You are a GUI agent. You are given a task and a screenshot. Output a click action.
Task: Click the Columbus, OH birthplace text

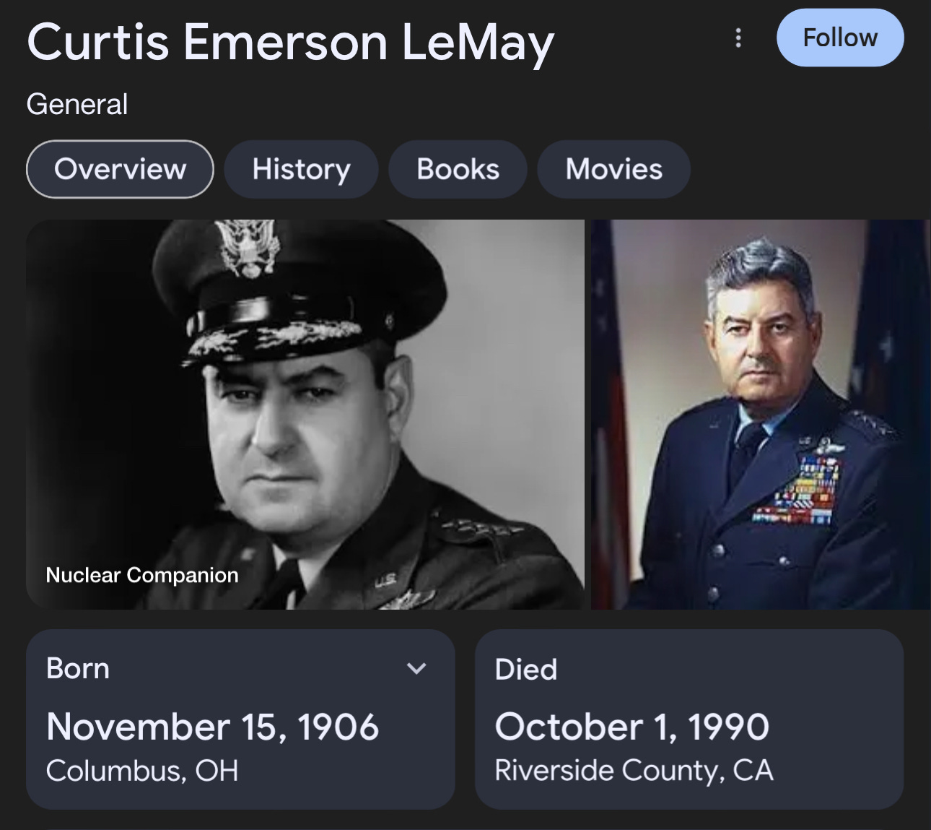(142, 771)
